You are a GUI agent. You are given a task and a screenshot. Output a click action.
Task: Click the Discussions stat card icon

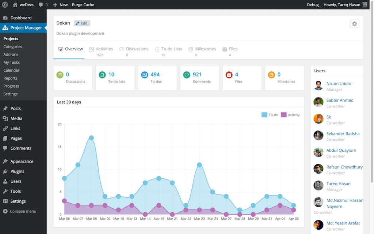[60, 75]
